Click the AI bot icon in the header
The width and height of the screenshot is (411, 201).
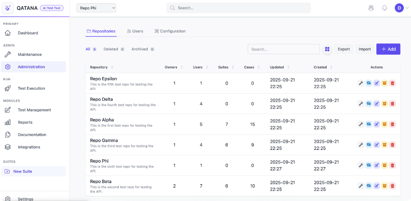click(371, 8)
